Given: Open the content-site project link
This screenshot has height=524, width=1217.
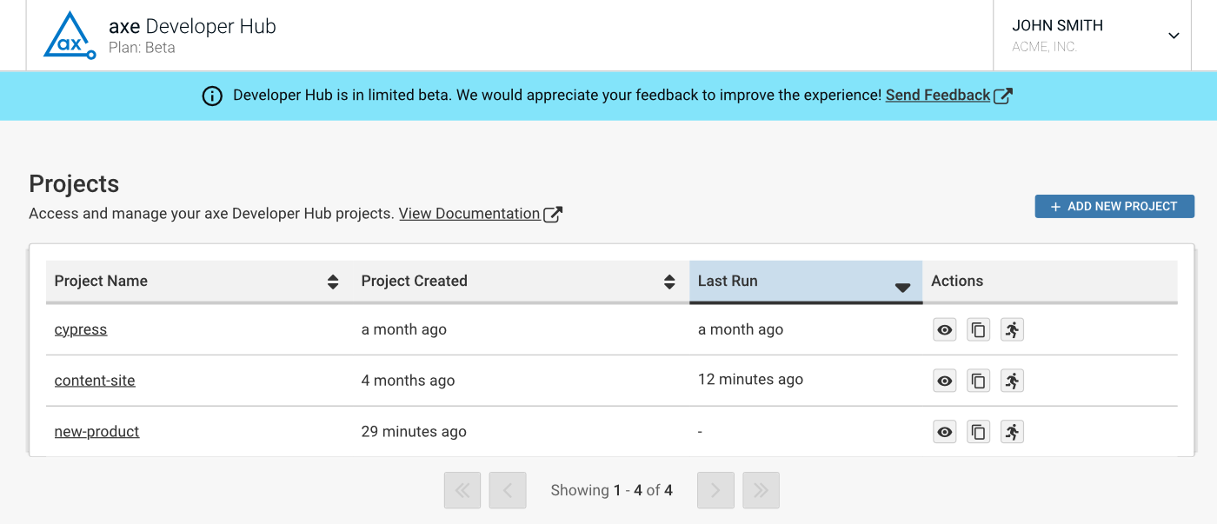Looking at the screenshot, I should click(95, 381).
